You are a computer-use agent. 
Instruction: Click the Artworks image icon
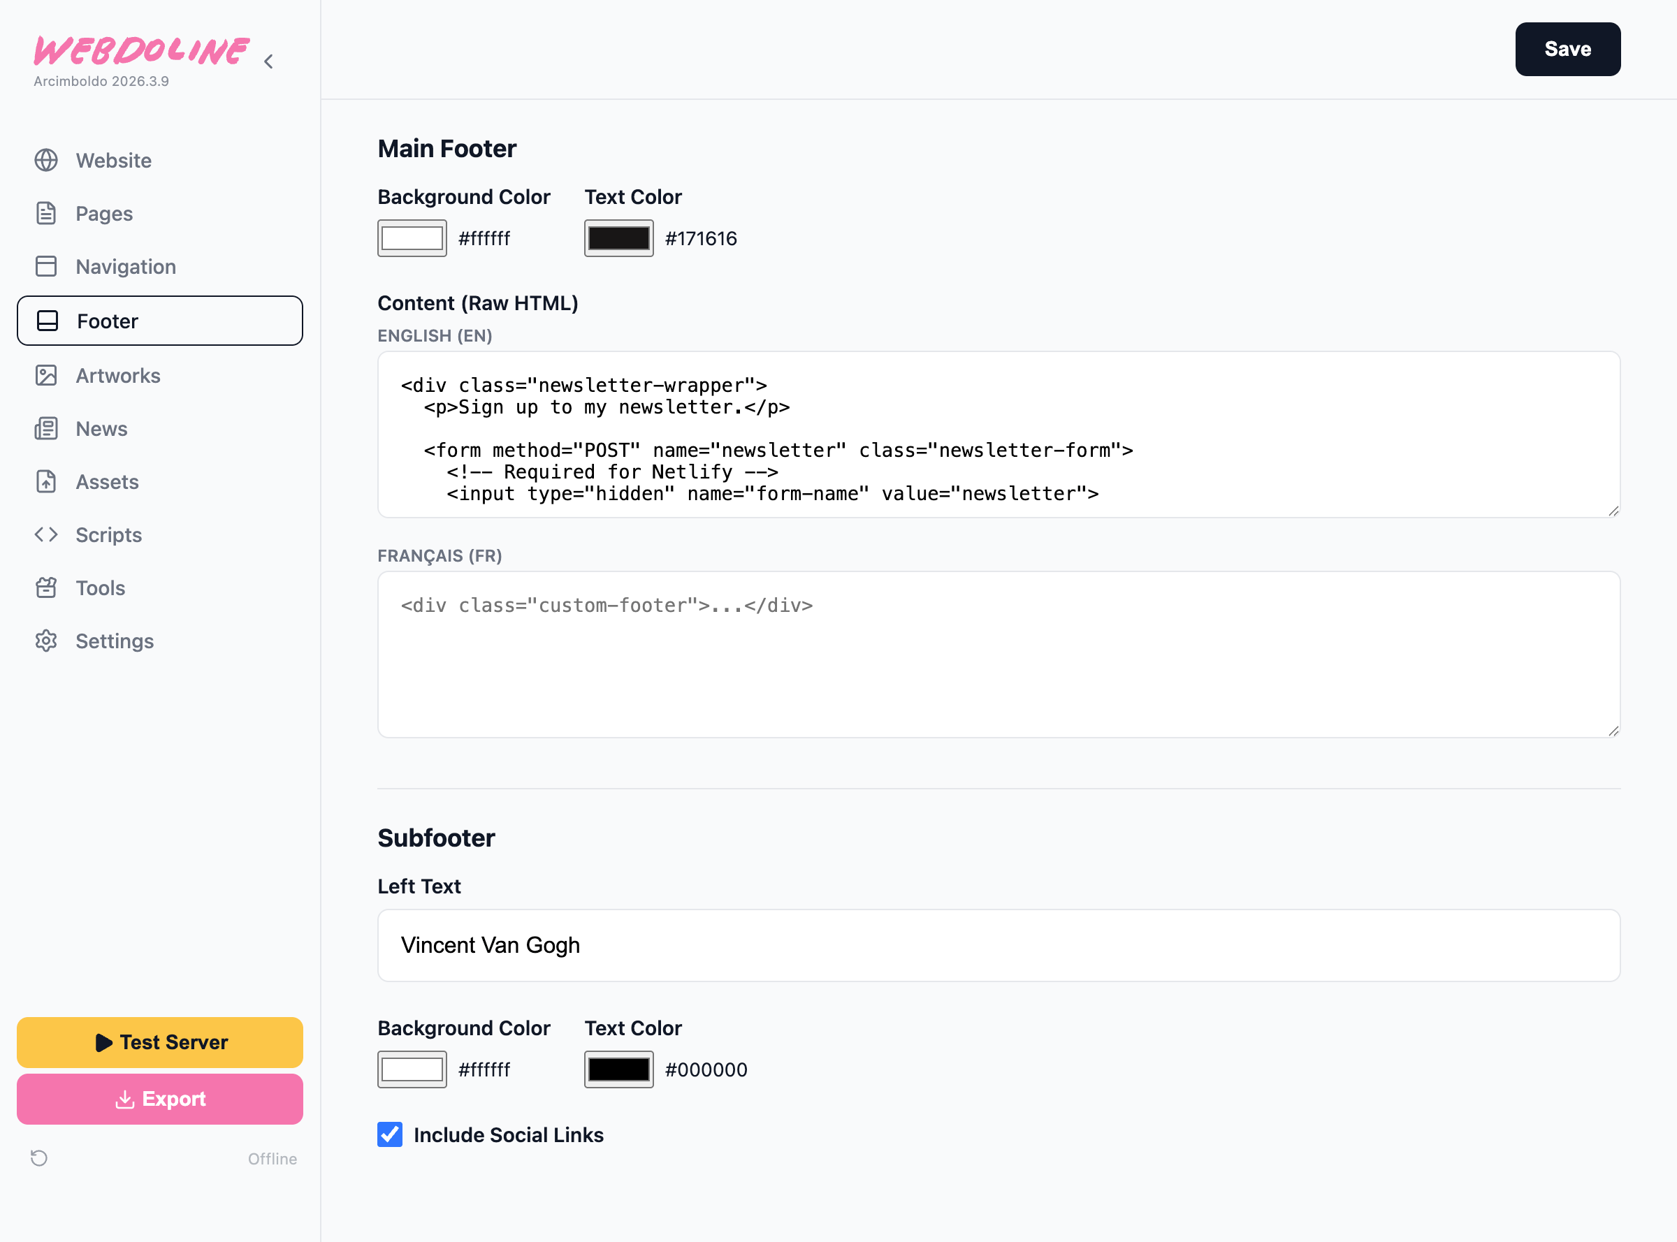pyautogui.click(x=46, y=375)
